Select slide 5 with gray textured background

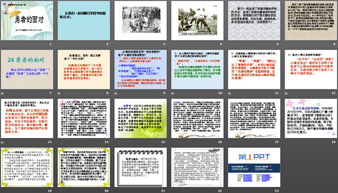click(254, 20)
